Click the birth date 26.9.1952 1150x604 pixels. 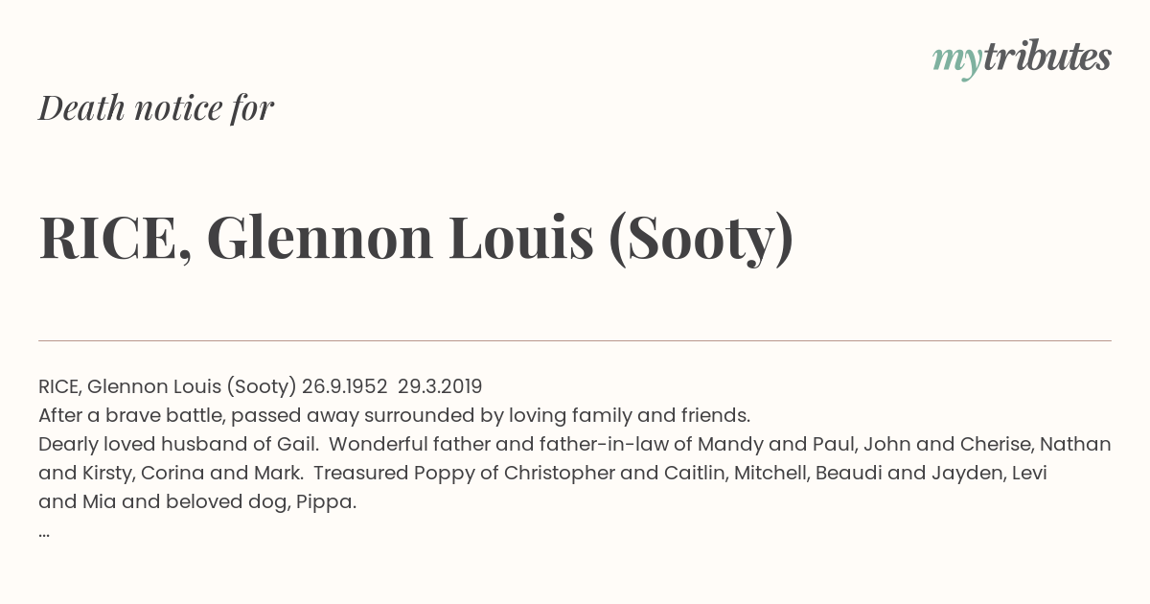[x=344, y=386]
